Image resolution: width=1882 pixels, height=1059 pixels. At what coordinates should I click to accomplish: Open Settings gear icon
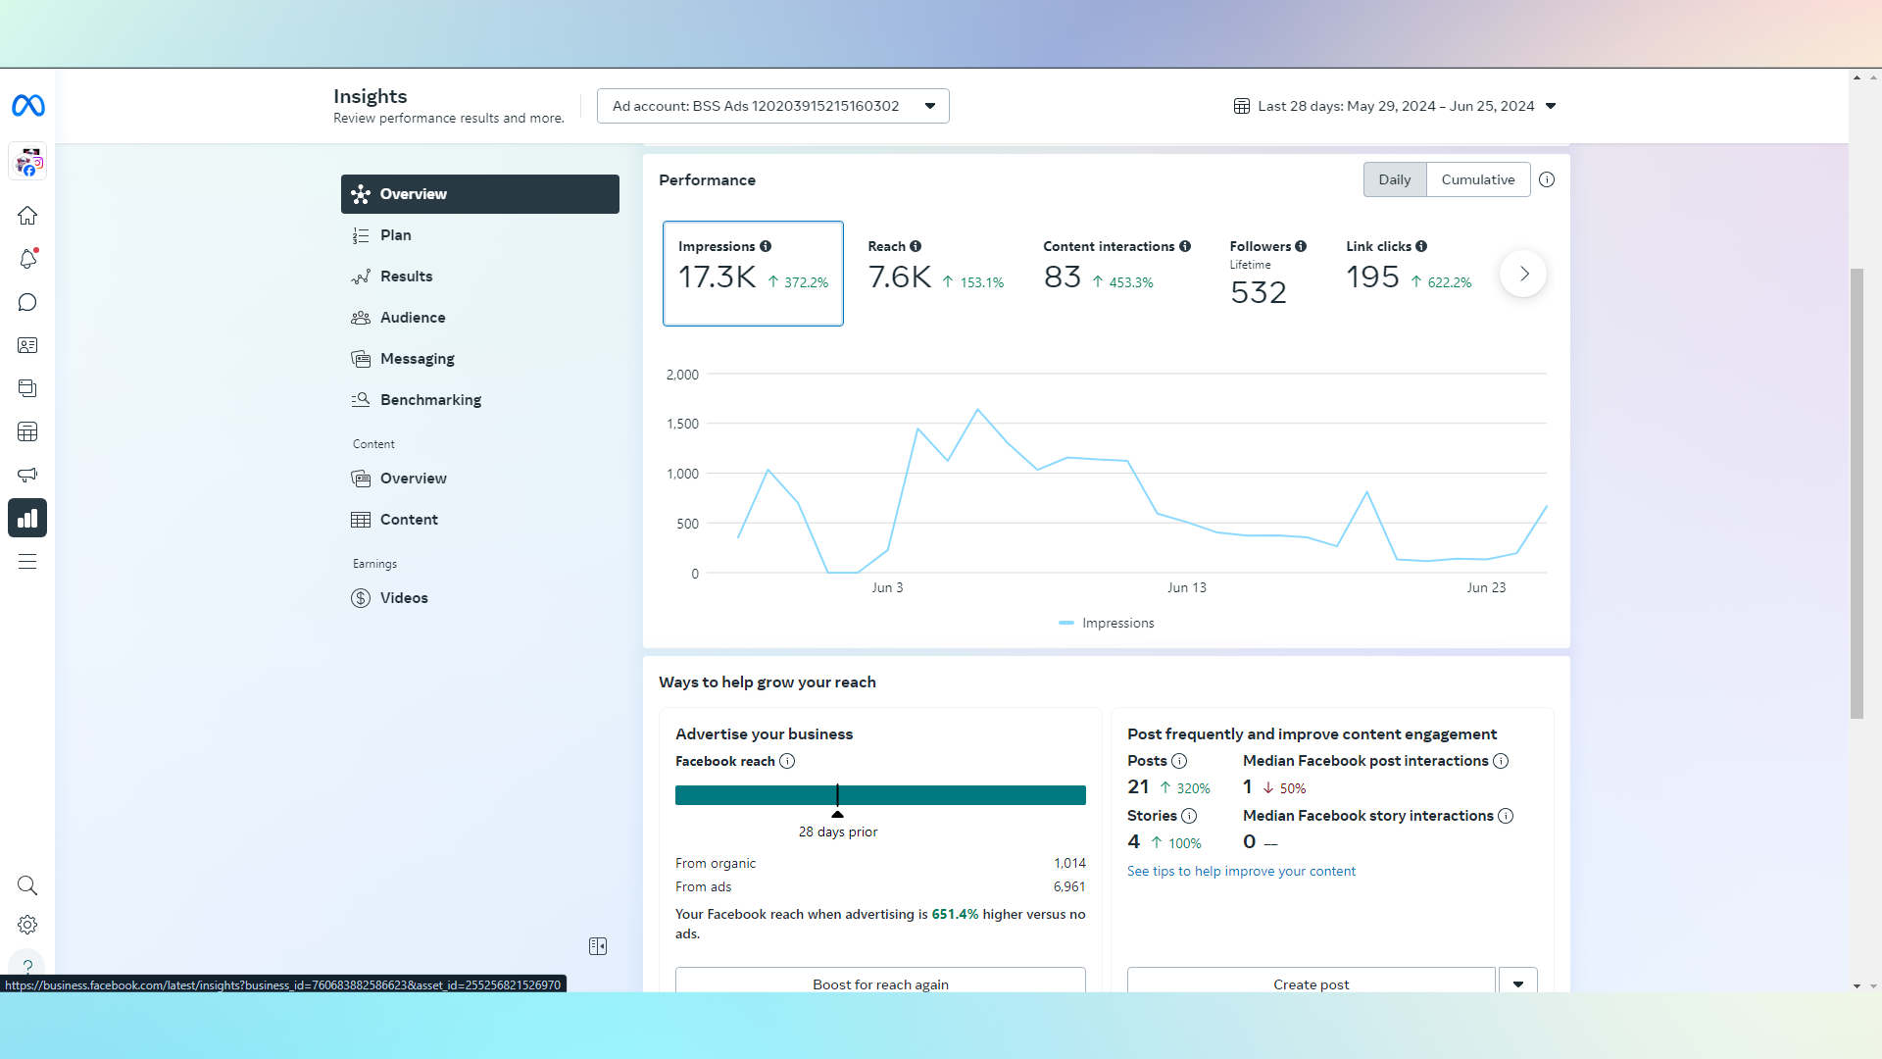[x=27, y=925]
